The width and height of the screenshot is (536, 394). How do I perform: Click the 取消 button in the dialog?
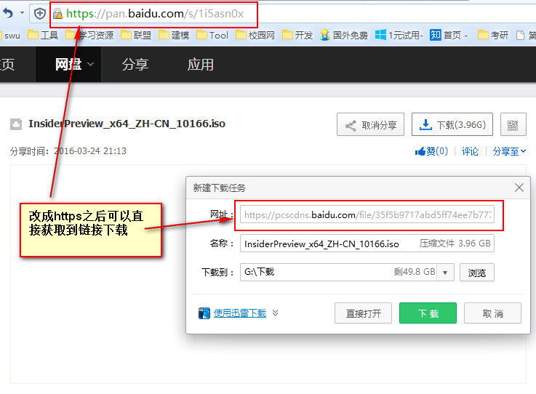click(492, 313)
